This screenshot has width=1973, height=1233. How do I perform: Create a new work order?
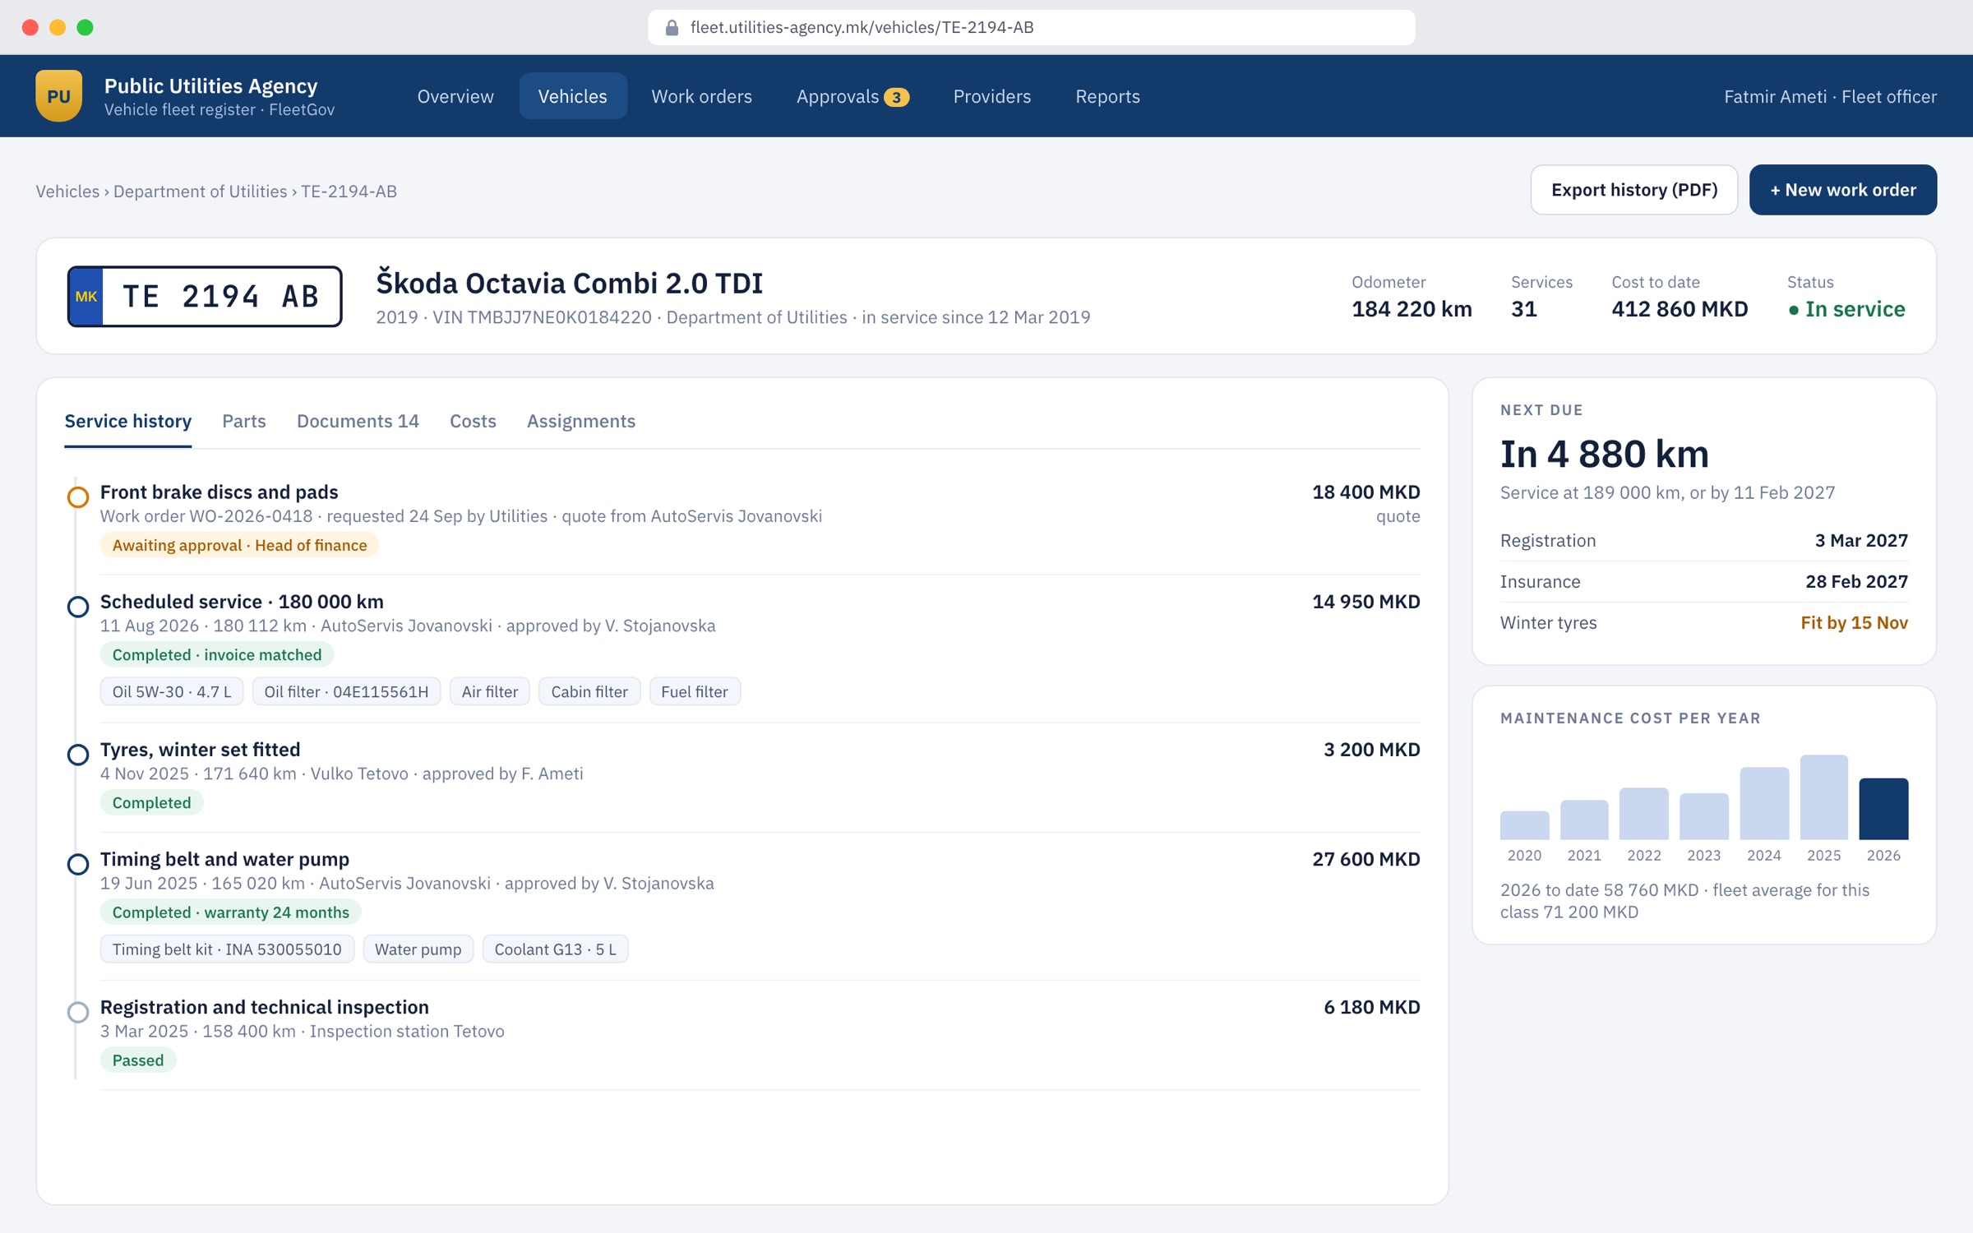[x=1843, y=190]
